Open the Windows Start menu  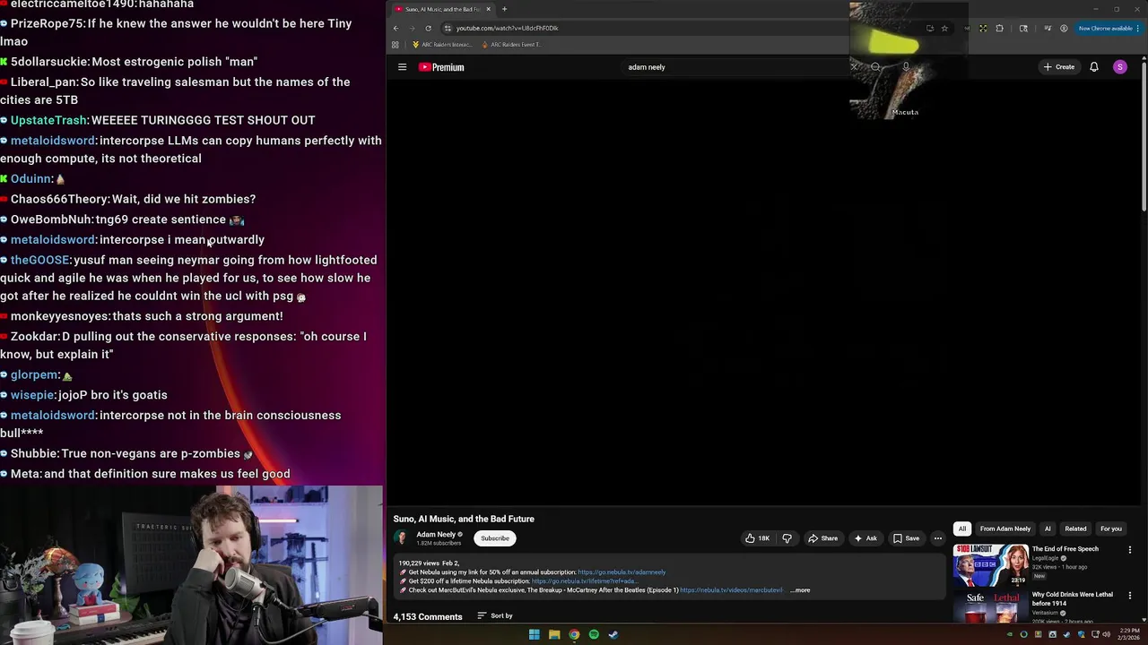tap(534, 634)
